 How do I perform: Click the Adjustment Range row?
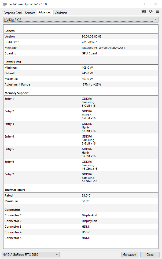click(81, 84)
